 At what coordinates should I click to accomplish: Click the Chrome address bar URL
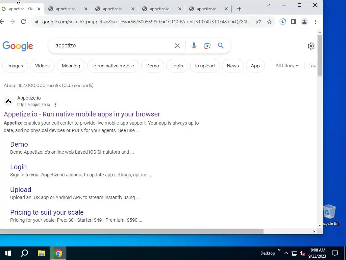pos(146,22)
